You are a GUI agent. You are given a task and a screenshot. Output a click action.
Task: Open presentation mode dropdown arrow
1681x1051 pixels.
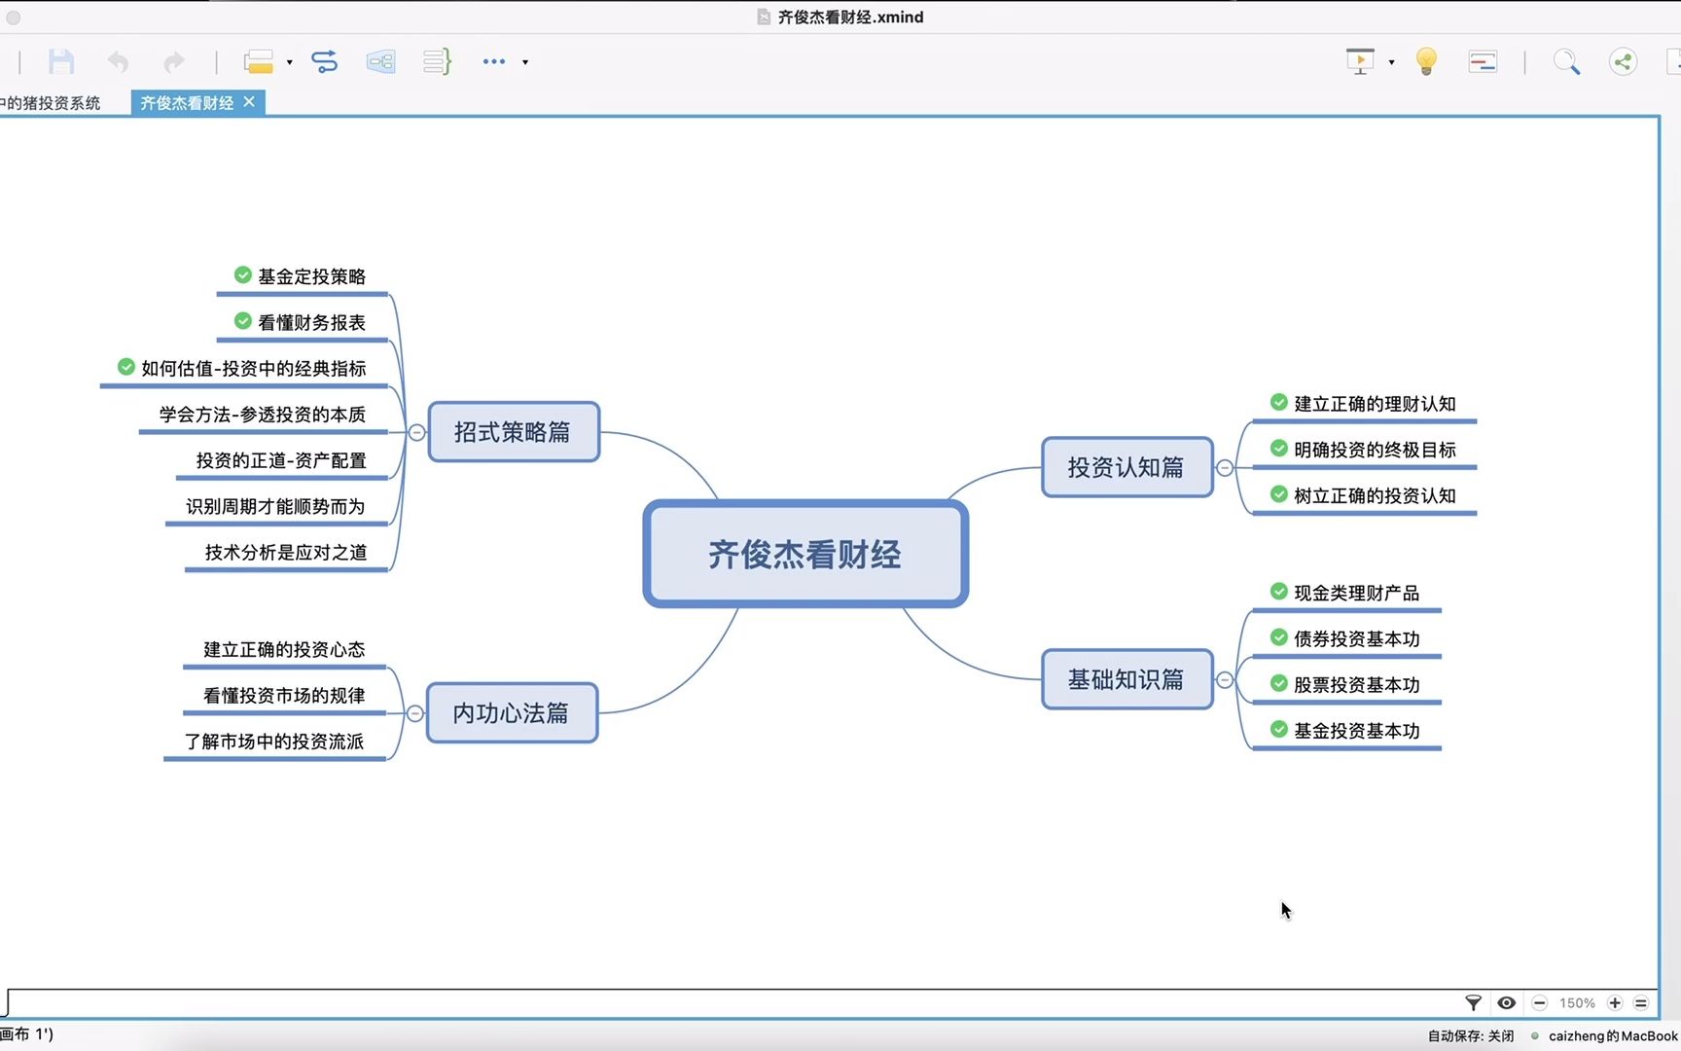[1391, 62]
